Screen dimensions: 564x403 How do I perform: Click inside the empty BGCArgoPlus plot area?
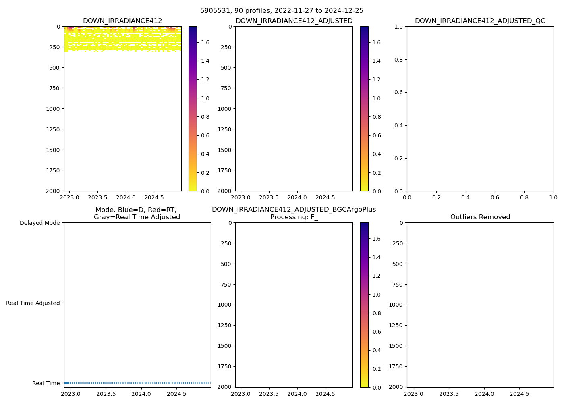coord(294,305)
